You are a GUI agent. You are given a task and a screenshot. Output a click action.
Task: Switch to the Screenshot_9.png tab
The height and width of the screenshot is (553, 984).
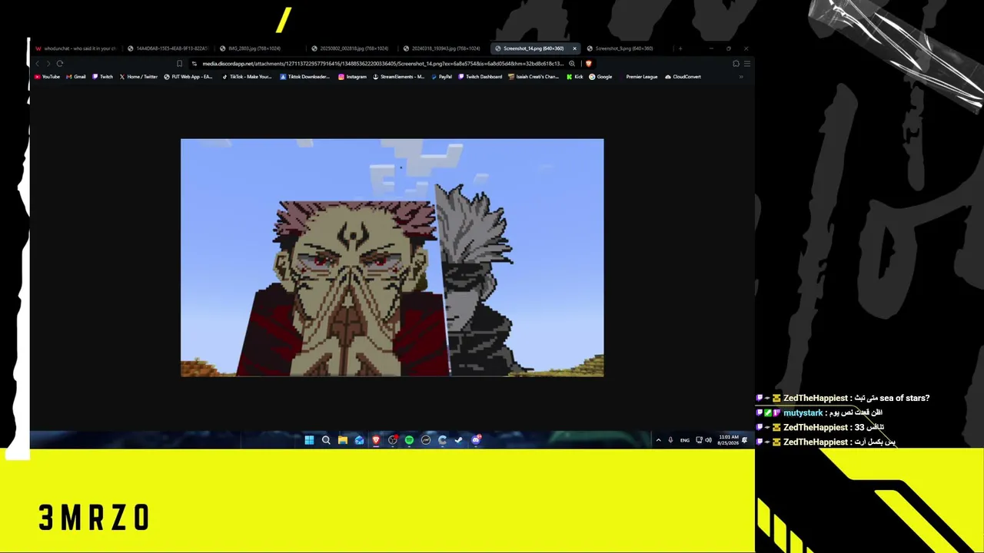click(627, 48)
